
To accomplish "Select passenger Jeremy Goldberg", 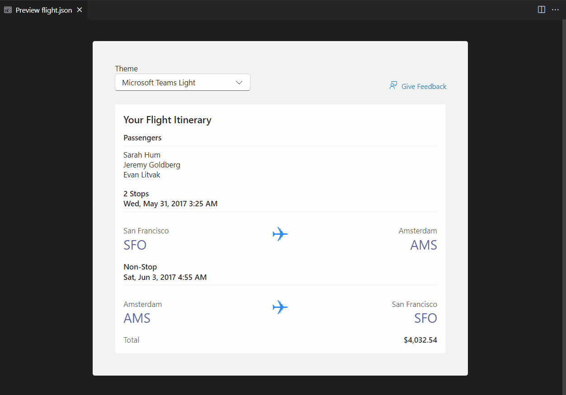I will click(x=152, y=165).
